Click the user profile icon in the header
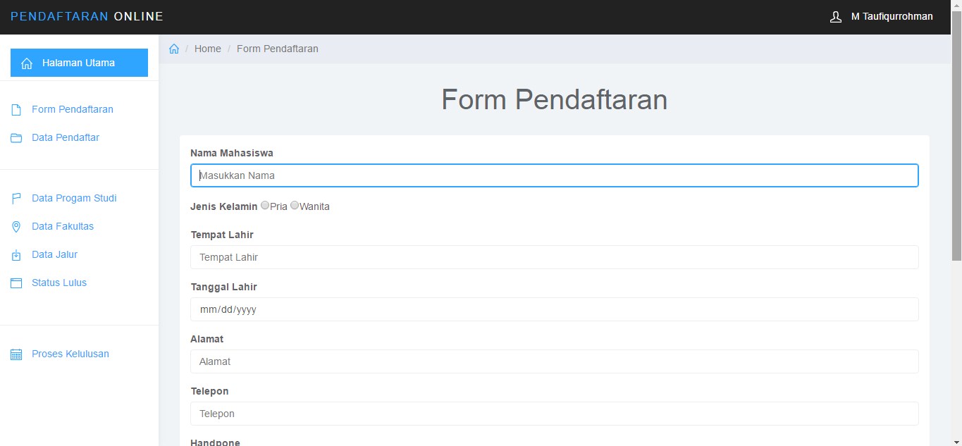Viewport: 962px width, 446px height. (836, 17)
